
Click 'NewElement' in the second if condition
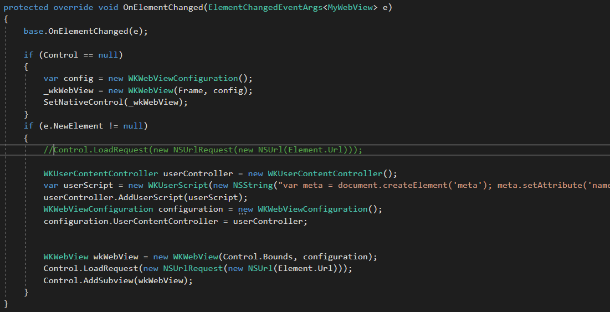coord(78,126)
